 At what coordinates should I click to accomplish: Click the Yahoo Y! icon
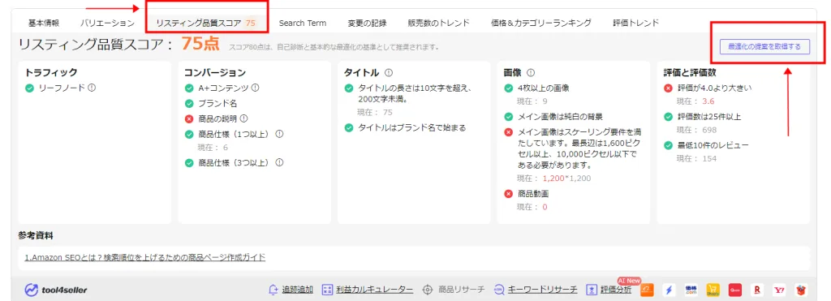780,290
